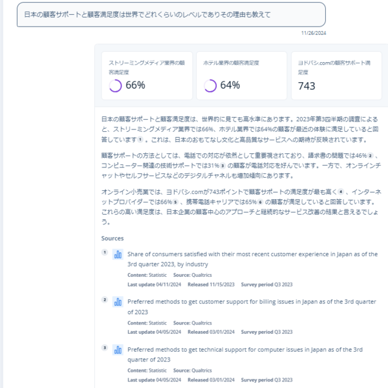This screenshot has height=388, width=388.
Task: Open 'Preferred methods... billing issues' source link
Action: point(252,307)
